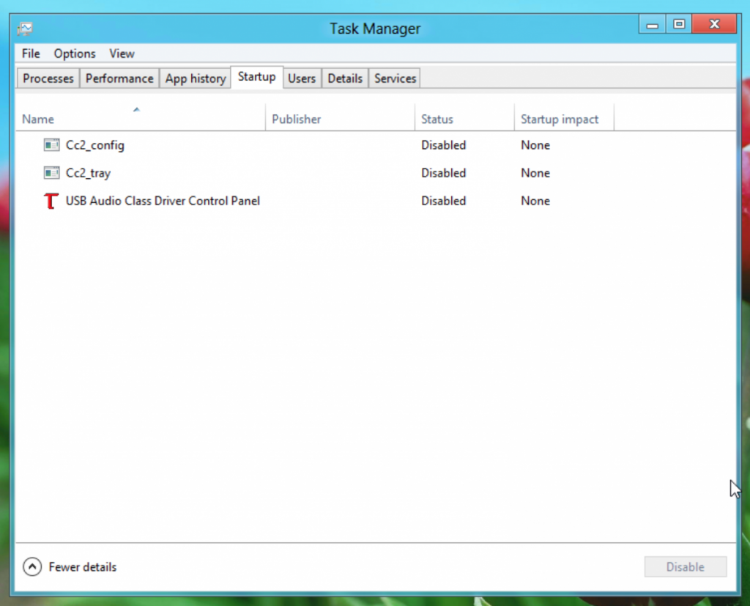
Task: Switch to the App history tab
Action: click(196, 78)
